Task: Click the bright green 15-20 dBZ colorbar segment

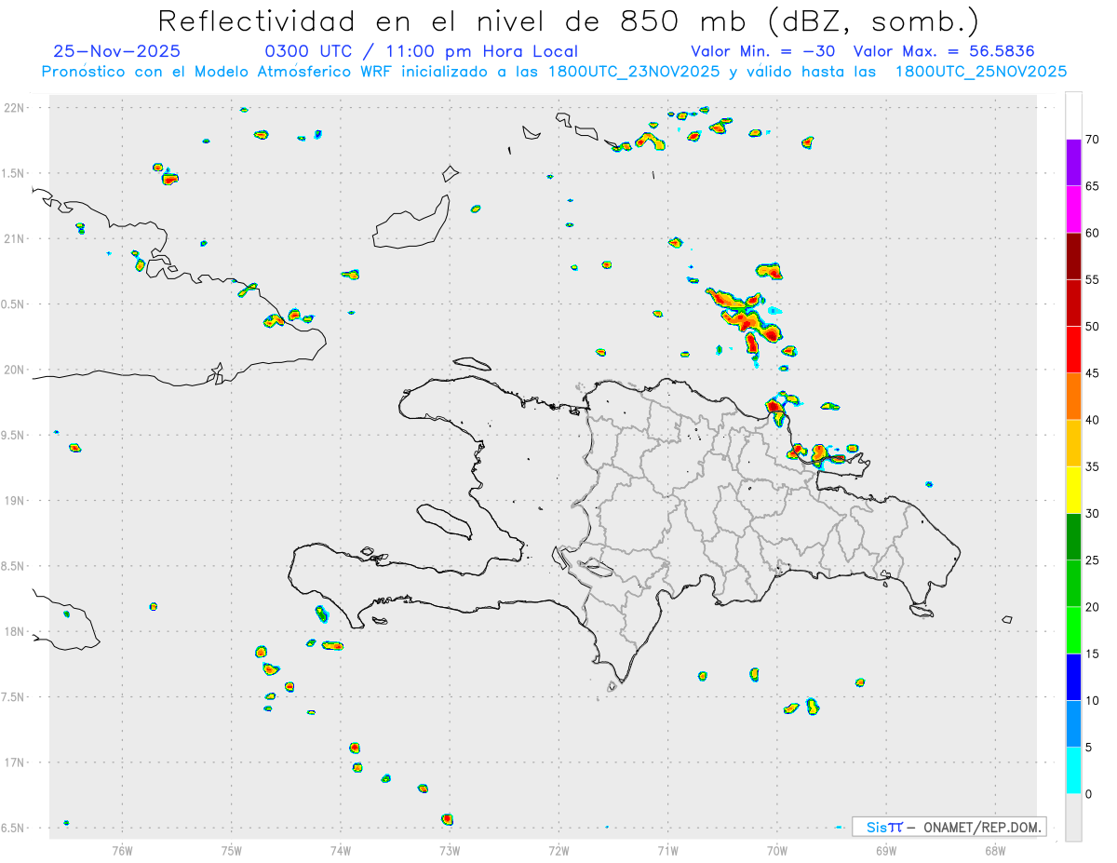Action: 1073,630
